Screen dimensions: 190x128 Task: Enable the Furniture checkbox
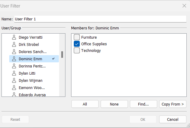pos(77,37)
